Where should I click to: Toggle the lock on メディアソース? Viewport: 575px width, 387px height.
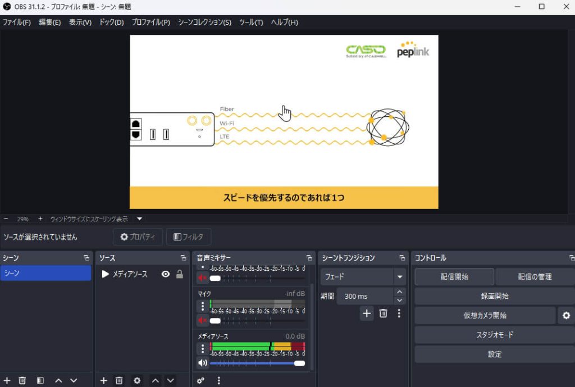pos(180,274)
